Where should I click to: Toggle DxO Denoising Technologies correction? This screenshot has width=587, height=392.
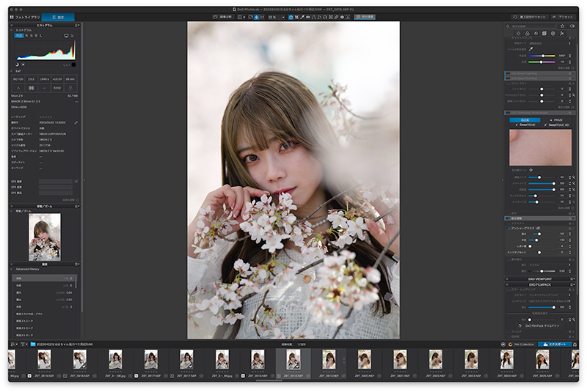click(508, 113)
